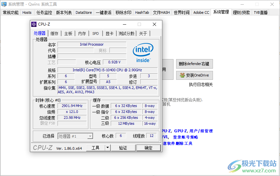The image size is (280, 176).
Task: Click the 名字 field showing Intel Processor
Action: [x=92, y=44]
